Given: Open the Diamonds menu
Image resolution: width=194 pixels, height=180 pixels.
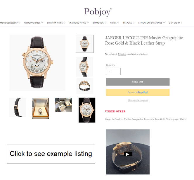Looking at the screenshot, I should tap(99, 23).
